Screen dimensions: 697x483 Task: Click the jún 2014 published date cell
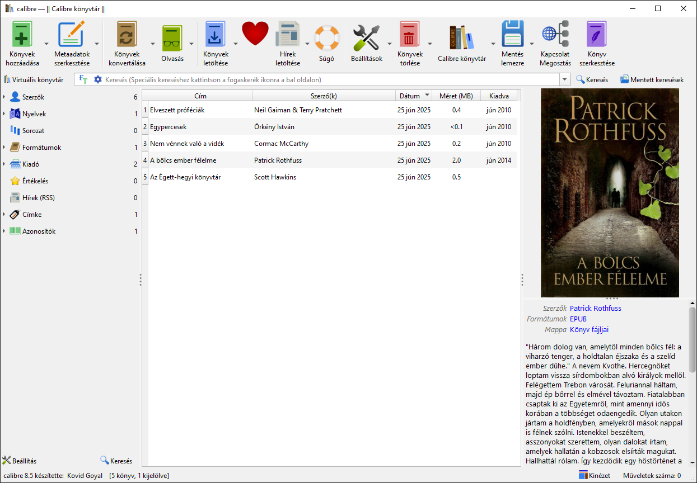(x=499, y=160)
